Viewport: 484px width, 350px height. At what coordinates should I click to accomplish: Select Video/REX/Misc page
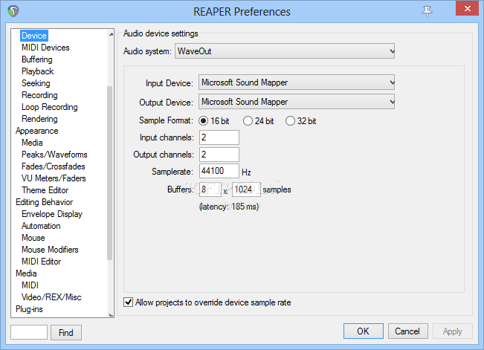click(51, 297)
